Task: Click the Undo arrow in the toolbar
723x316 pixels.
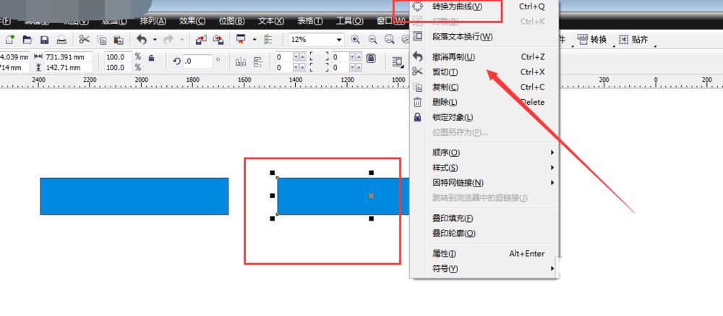Action: click(x=142, y=39)
